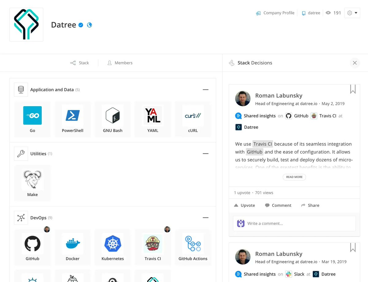368x282 pixels.
Task: Bookmark the Mar 19, 2019 decision
Action: [353, 247]
